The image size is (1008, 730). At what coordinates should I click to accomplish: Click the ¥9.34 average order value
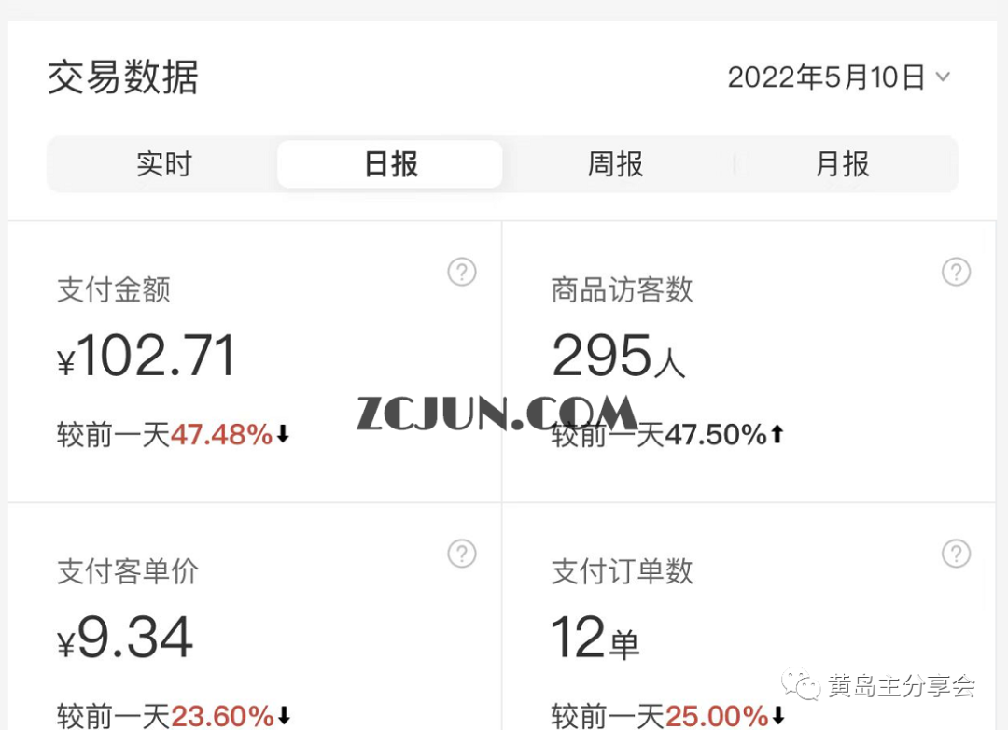tap(125, 637)
